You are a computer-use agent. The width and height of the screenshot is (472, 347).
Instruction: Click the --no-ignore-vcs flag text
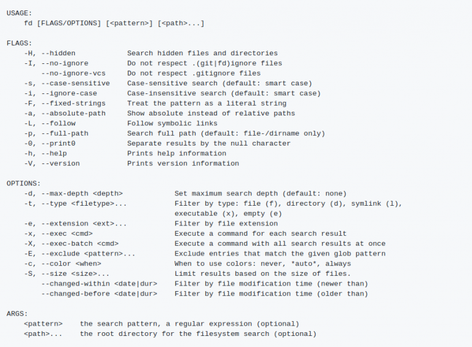click(x=73, y=73)
